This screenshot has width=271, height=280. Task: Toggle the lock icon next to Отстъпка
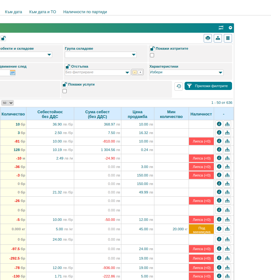(x=68, y=67)
